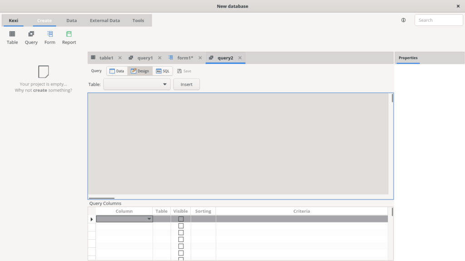Viewport: 465px width, 261px height.
Task: Select the Design view button
Action: pyautogui.click(x=140, y=71)
